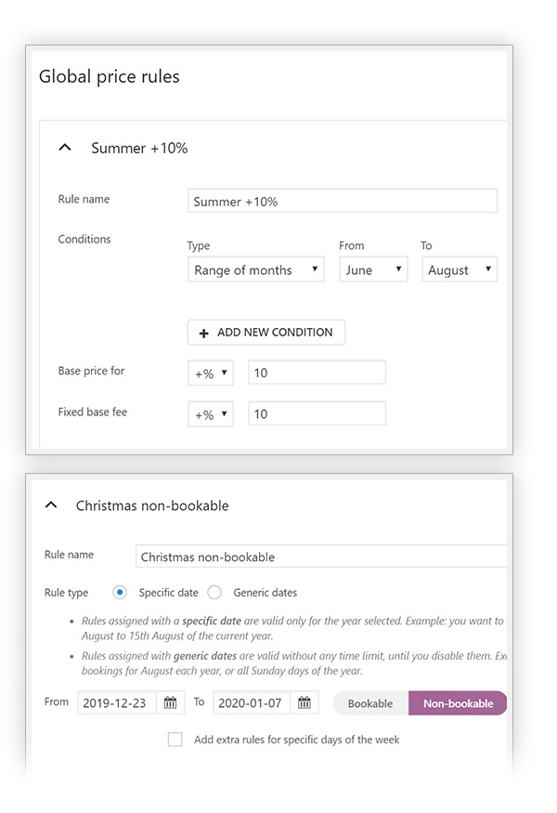Select the Specific date radio button
This screenshot has height=813, width=557.
click(120, 592)
